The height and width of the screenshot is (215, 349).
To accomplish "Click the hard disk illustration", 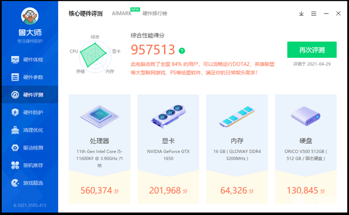I will [x=306, y=116].
